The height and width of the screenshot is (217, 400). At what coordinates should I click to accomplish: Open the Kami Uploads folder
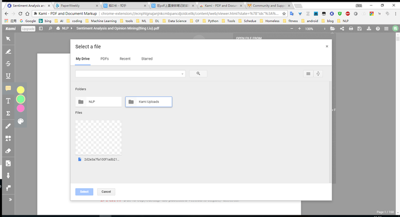(149, 102)
